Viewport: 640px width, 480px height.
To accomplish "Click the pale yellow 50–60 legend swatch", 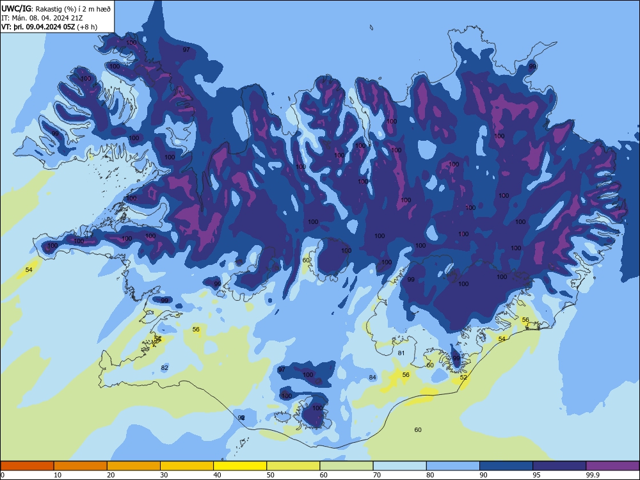I will click(294, 466).
